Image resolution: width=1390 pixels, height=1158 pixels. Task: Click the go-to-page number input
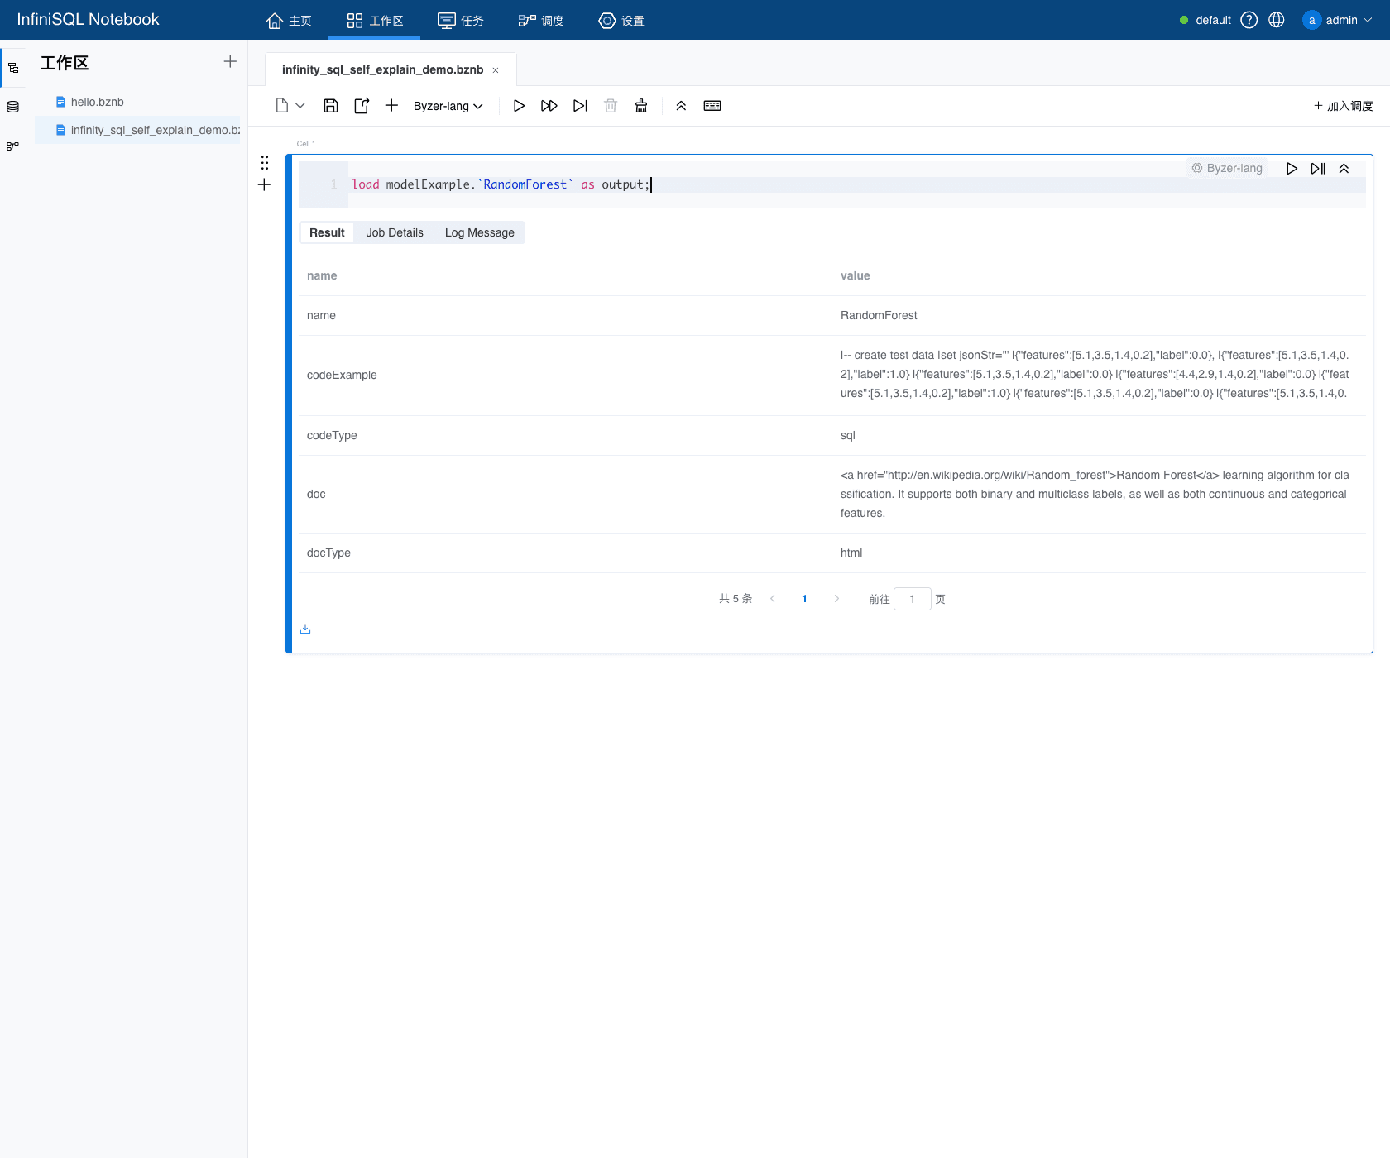click(913, 599)
